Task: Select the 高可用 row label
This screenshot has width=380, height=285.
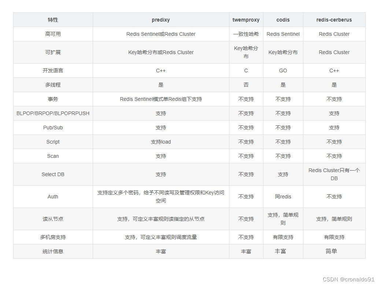Action: (53, 34)
